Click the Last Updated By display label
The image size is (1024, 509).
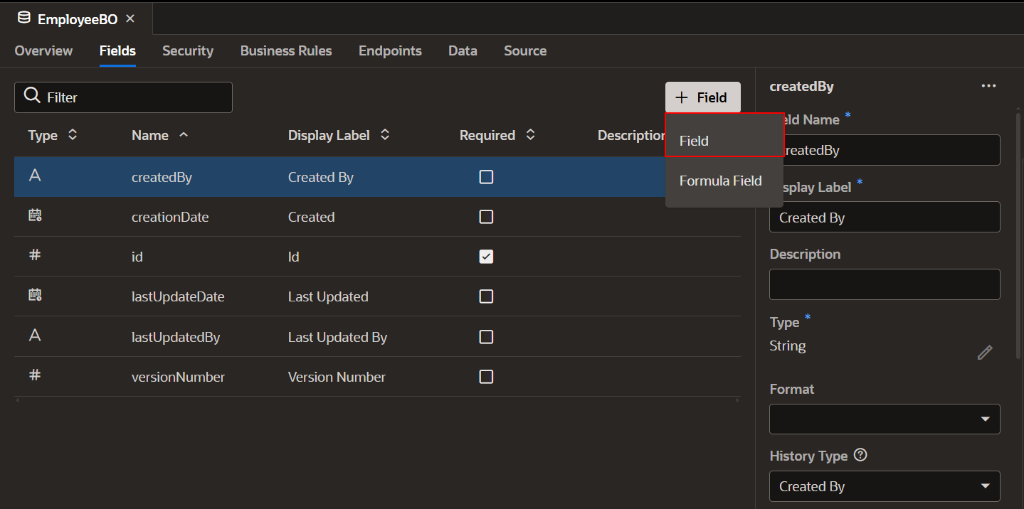tap(337, 337)
